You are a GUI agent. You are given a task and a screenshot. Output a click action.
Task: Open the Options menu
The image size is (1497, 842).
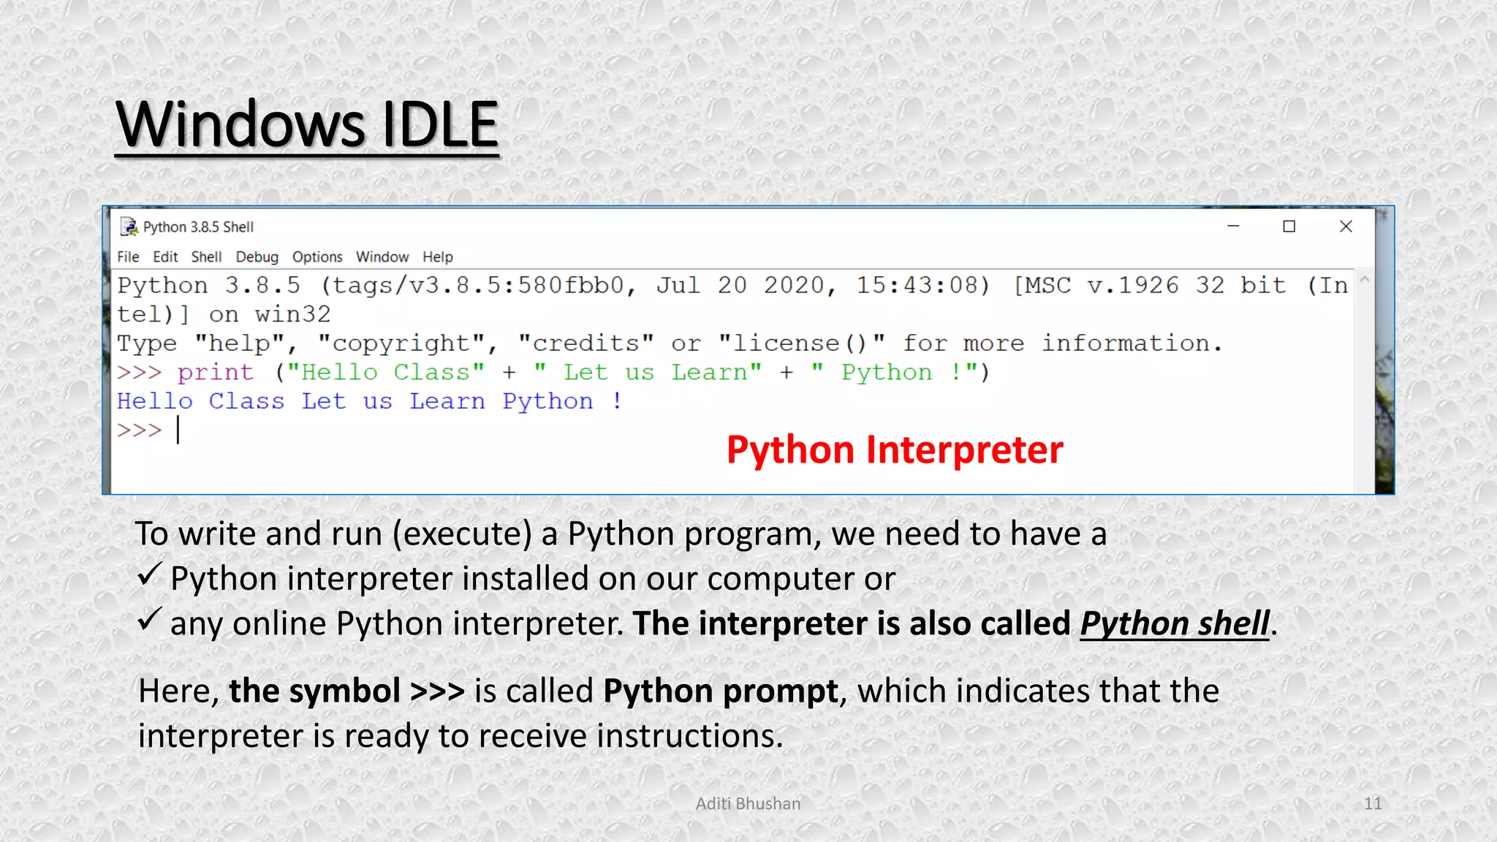(x=317, y=257)
